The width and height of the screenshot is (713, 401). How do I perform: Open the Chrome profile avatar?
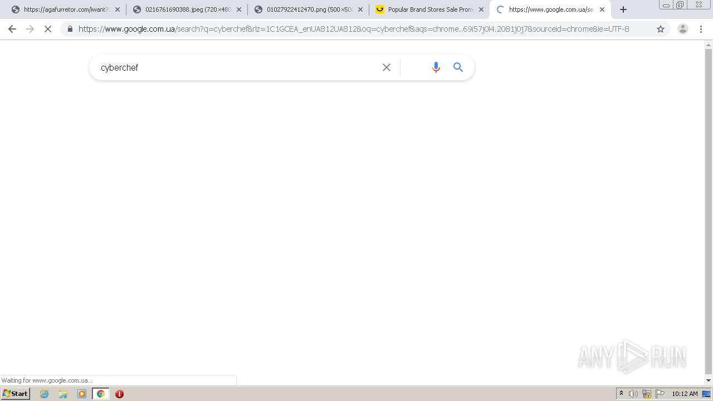click(x=682, y=29)
